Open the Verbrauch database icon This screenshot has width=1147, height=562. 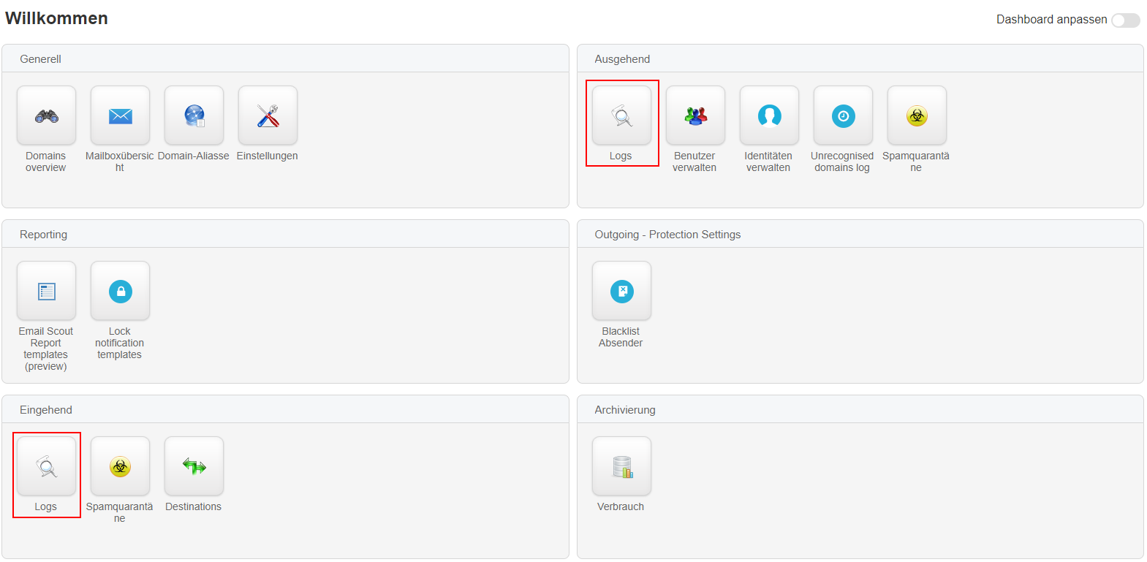click(x=621, y=466)
